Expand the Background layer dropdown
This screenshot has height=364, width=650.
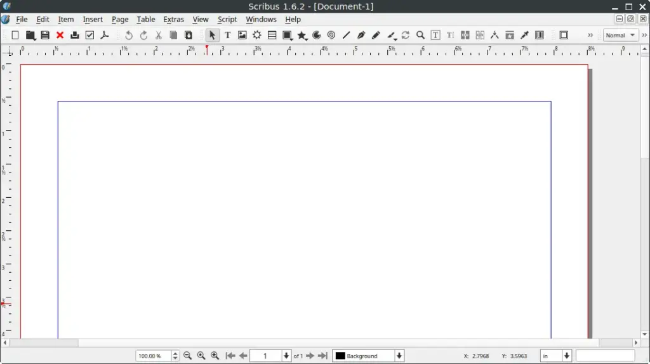click(x=399, y=356)
